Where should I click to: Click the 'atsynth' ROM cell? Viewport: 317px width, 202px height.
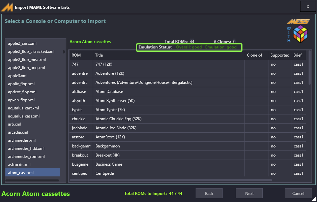coord(81,101)
